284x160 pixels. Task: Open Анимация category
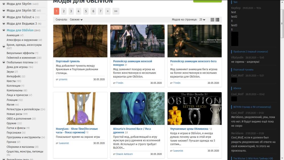[13, 35]
